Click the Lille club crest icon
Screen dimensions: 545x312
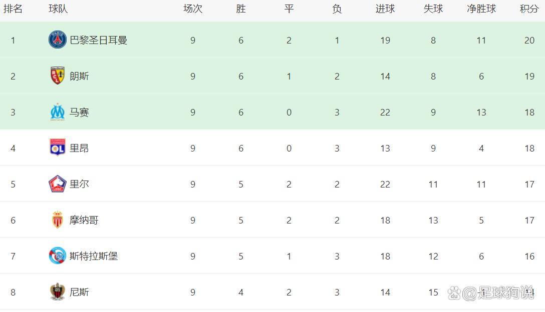point(58,184)
